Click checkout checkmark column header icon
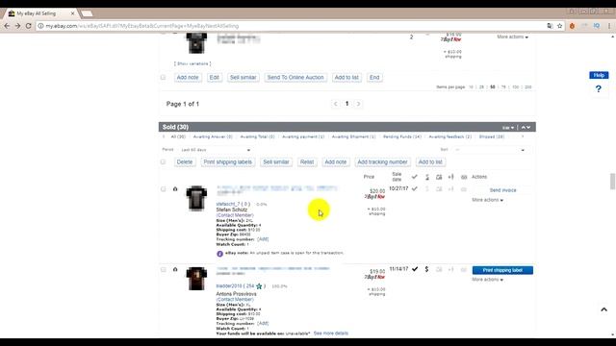616x346 pixels. 415,177
